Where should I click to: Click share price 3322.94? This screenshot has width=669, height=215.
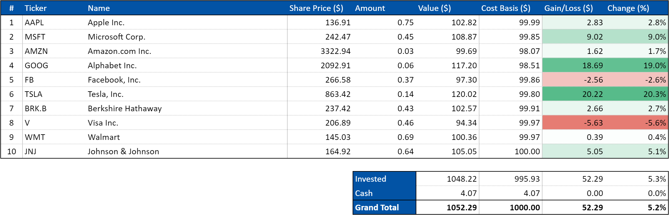click(x=320, y=51)
